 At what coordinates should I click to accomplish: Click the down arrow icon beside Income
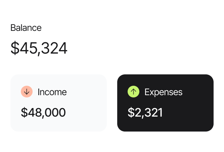[x=27, y=92]
